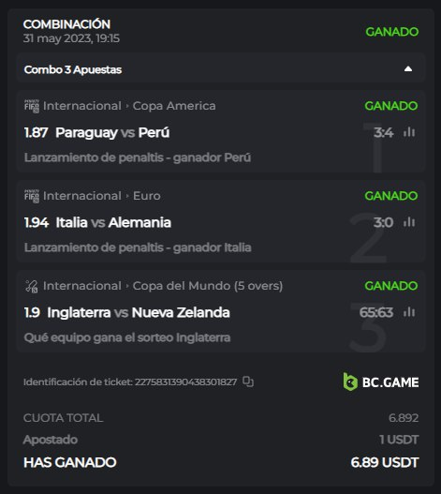Viewport: 441px width, 494px height.
Task: Click the FIFA icon beside Copa America
Action: click(x=32, y=106)
